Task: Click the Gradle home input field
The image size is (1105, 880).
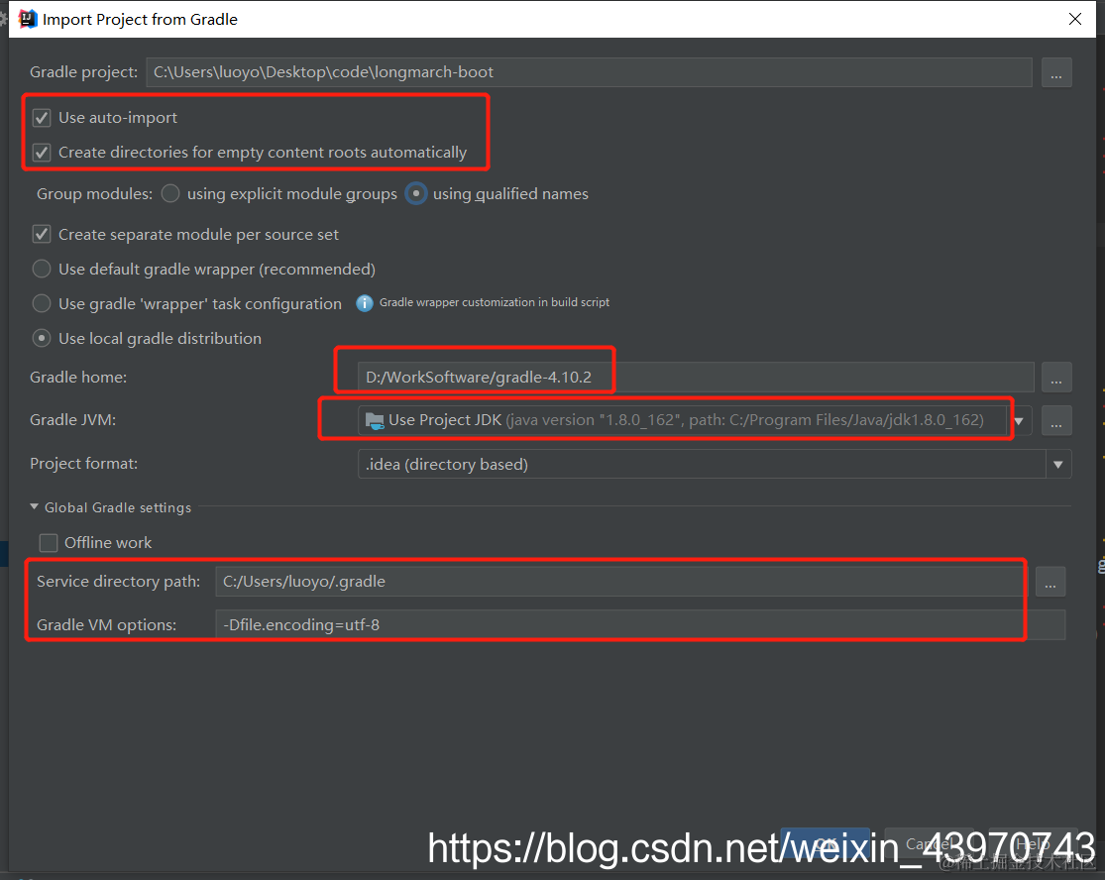Action: [x=696, y=377]
